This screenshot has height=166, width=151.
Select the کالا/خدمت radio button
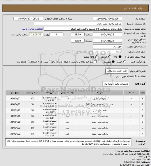[x=97, y=57]
